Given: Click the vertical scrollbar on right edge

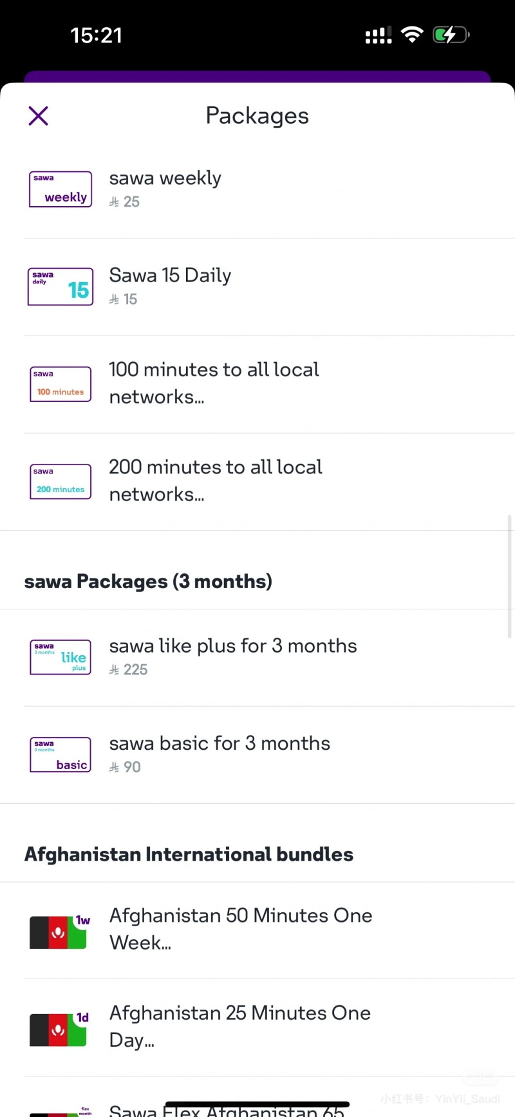Looking at the screenshot, I should [x=510, y=576].
